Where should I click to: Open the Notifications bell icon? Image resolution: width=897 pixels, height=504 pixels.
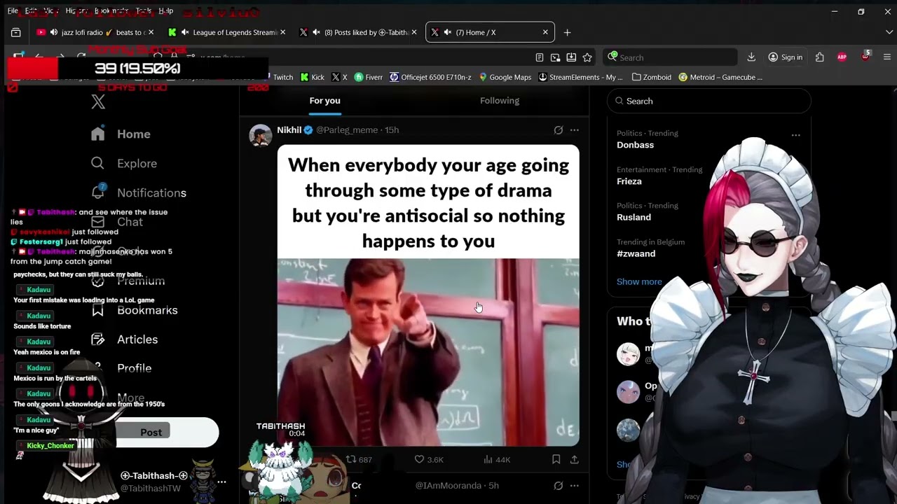point(98,192)
